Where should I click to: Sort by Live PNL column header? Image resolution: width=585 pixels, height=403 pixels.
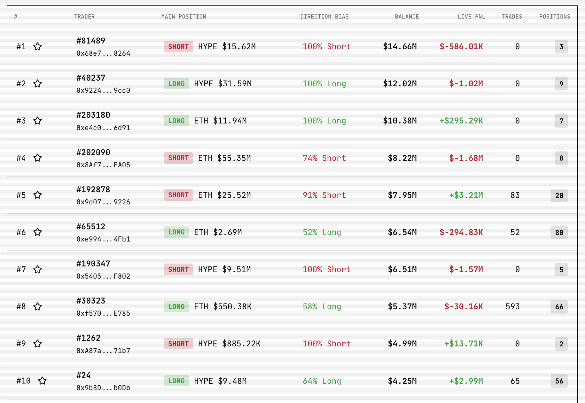coord(471,17)
